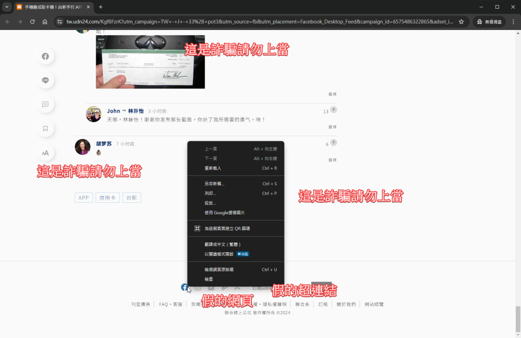Share the article via LINE icon
521x338 pixels.
tap(45, 80)
